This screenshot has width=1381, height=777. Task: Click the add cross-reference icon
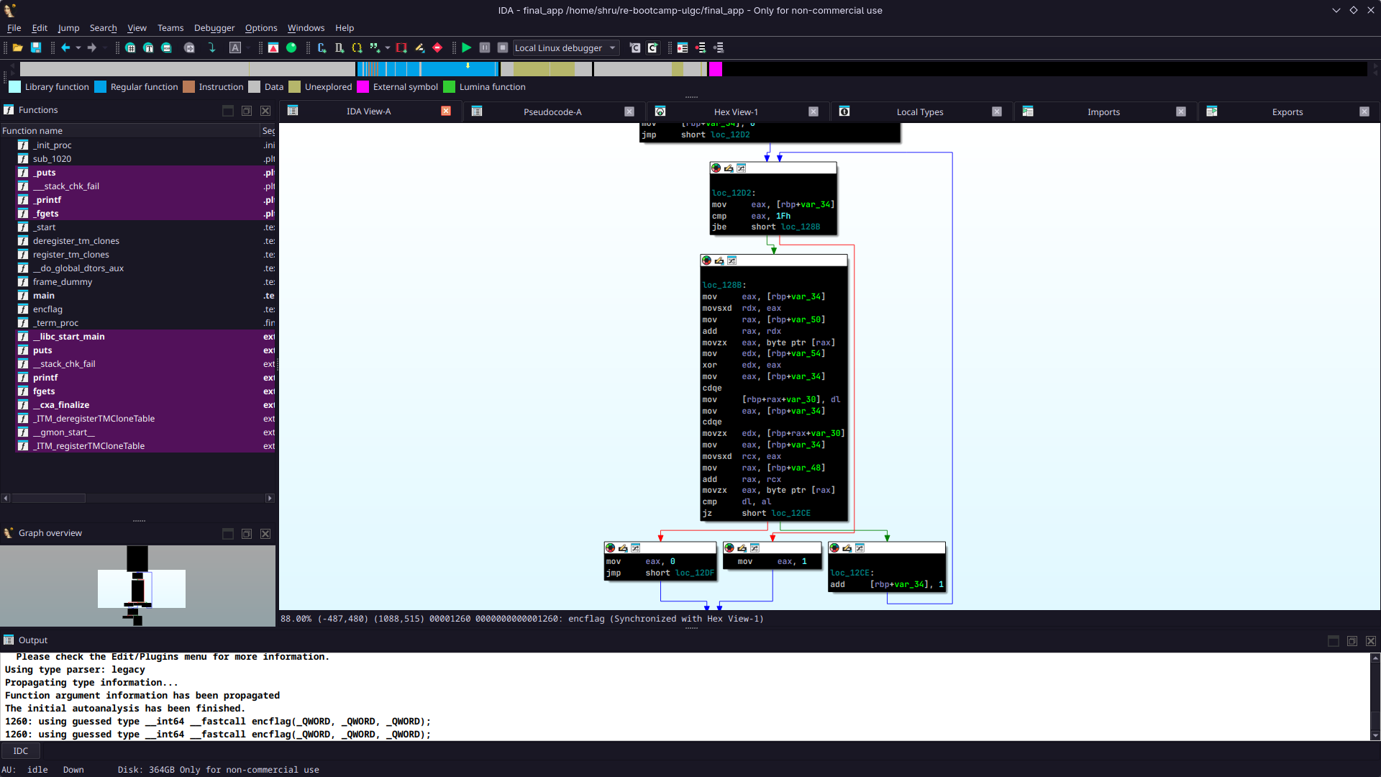click(375, 47)
